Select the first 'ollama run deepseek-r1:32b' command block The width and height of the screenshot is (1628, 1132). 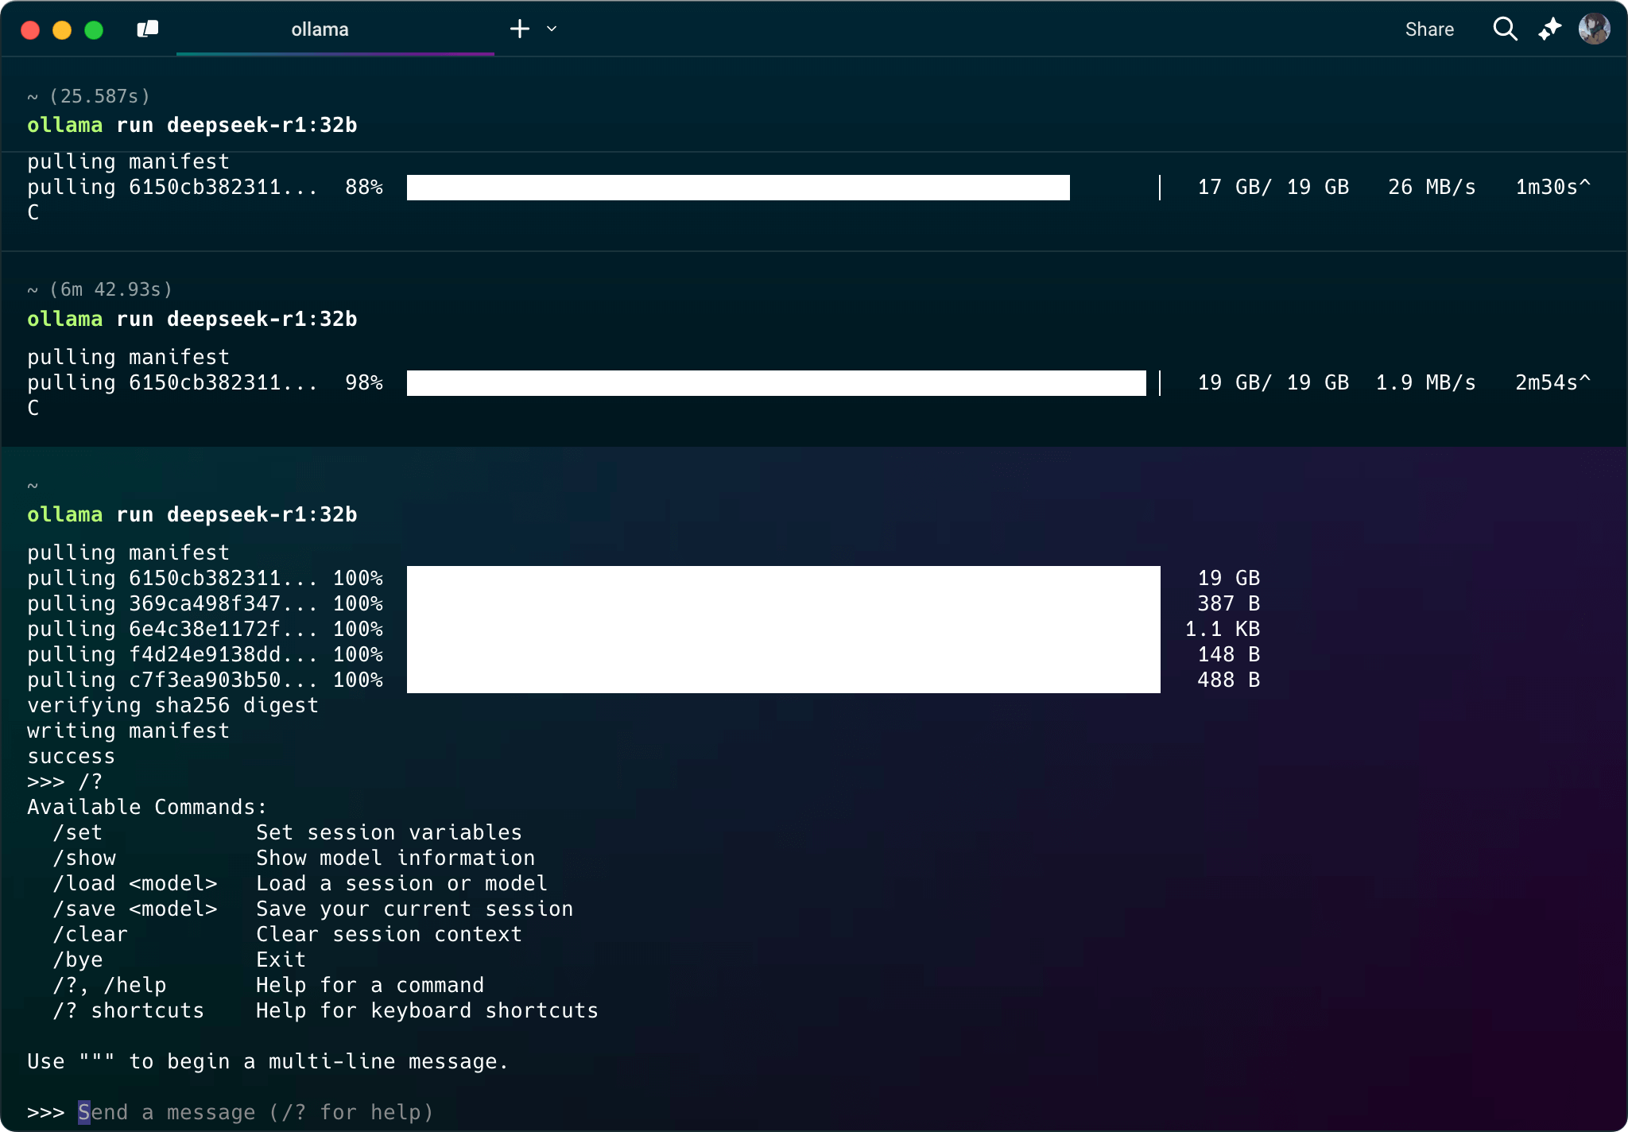(192, 125)
